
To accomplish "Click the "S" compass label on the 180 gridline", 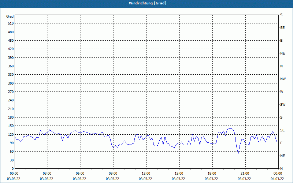I will [x=281, y=117].
